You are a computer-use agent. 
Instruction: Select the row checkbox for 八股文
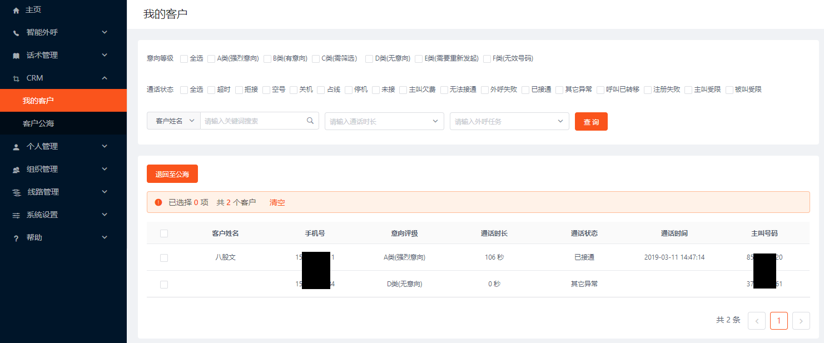[164, 258]
